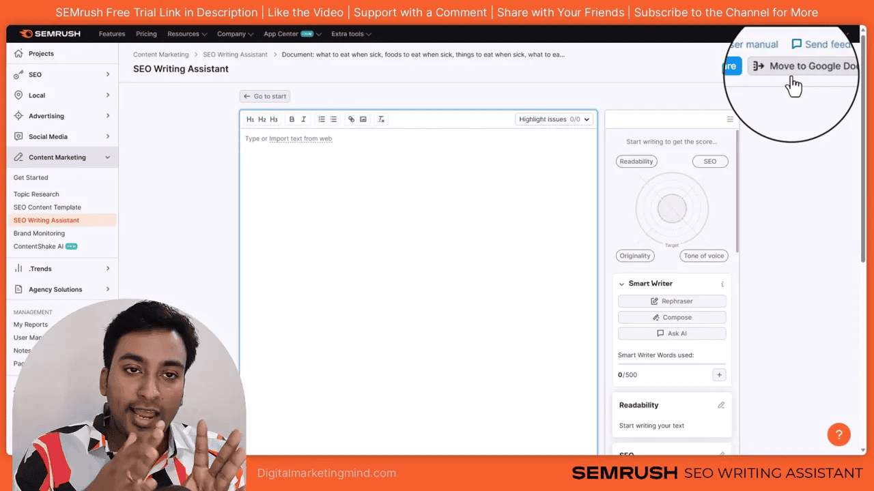This screenshot has width=874, height=491.
Task: Switch to the SEO score view
Action: [709, 161]
